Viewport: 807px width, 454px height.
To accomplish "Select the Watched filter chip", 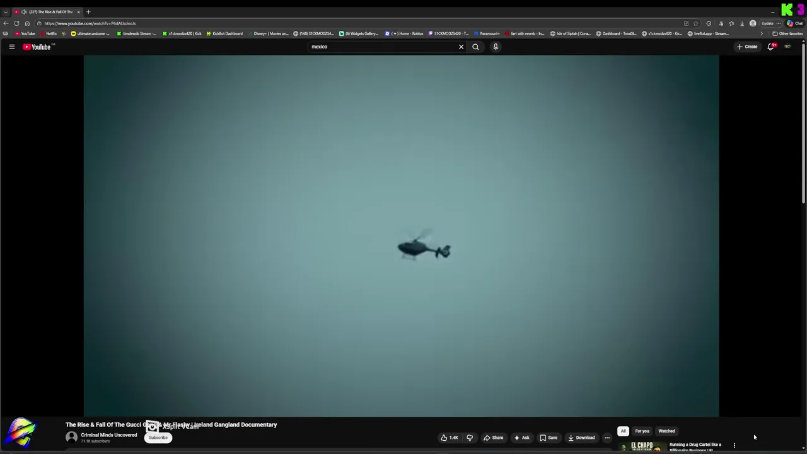I will [x=666, y=431].
